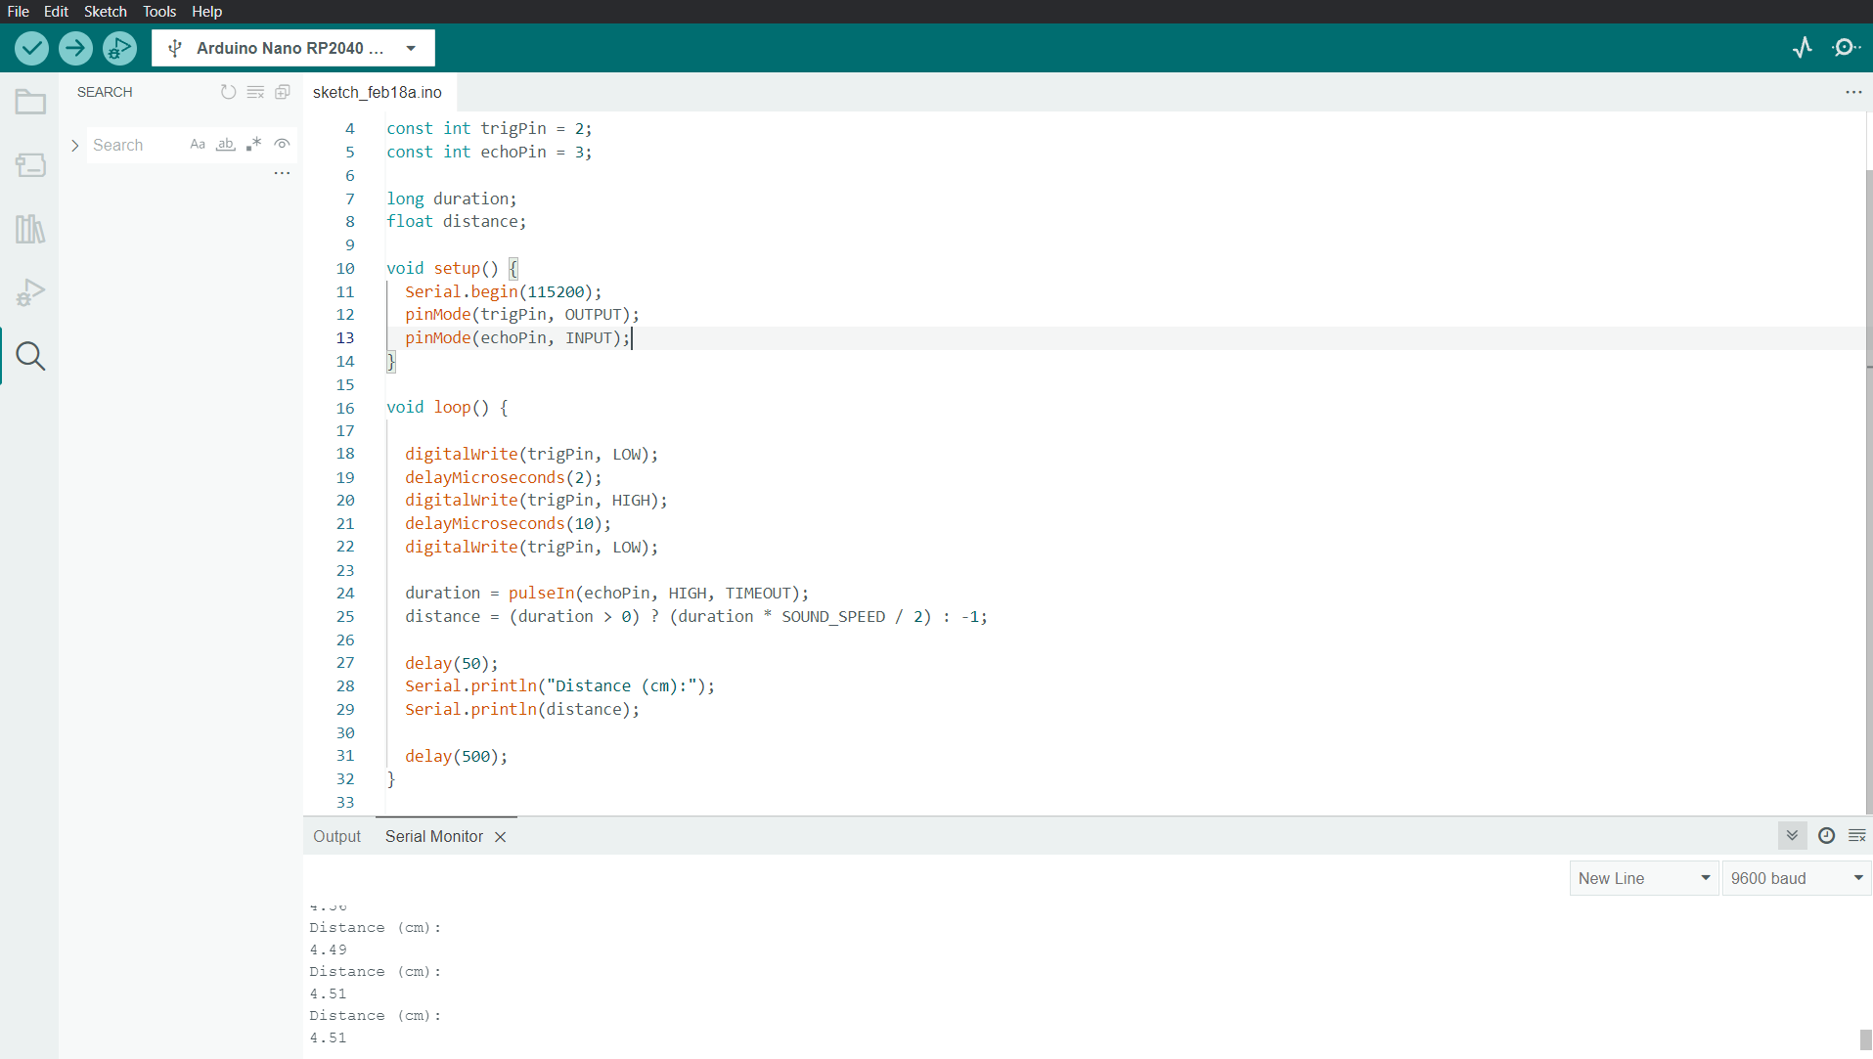Switch to the Output tab

click(336, 836)
